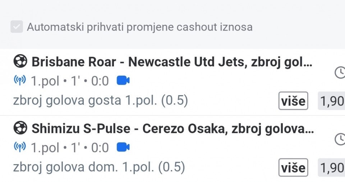Click the 'Automatski prihvati promjene cashout iznosa' label
The height and width of the screenshot is (182, 345).
(139, 27)
